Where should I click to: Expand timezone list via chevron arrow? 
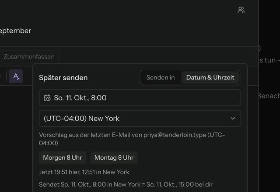click(x=233, y=118)
